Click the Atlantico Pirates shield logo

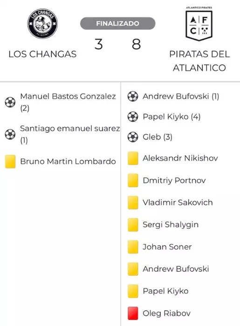[199, 24]
